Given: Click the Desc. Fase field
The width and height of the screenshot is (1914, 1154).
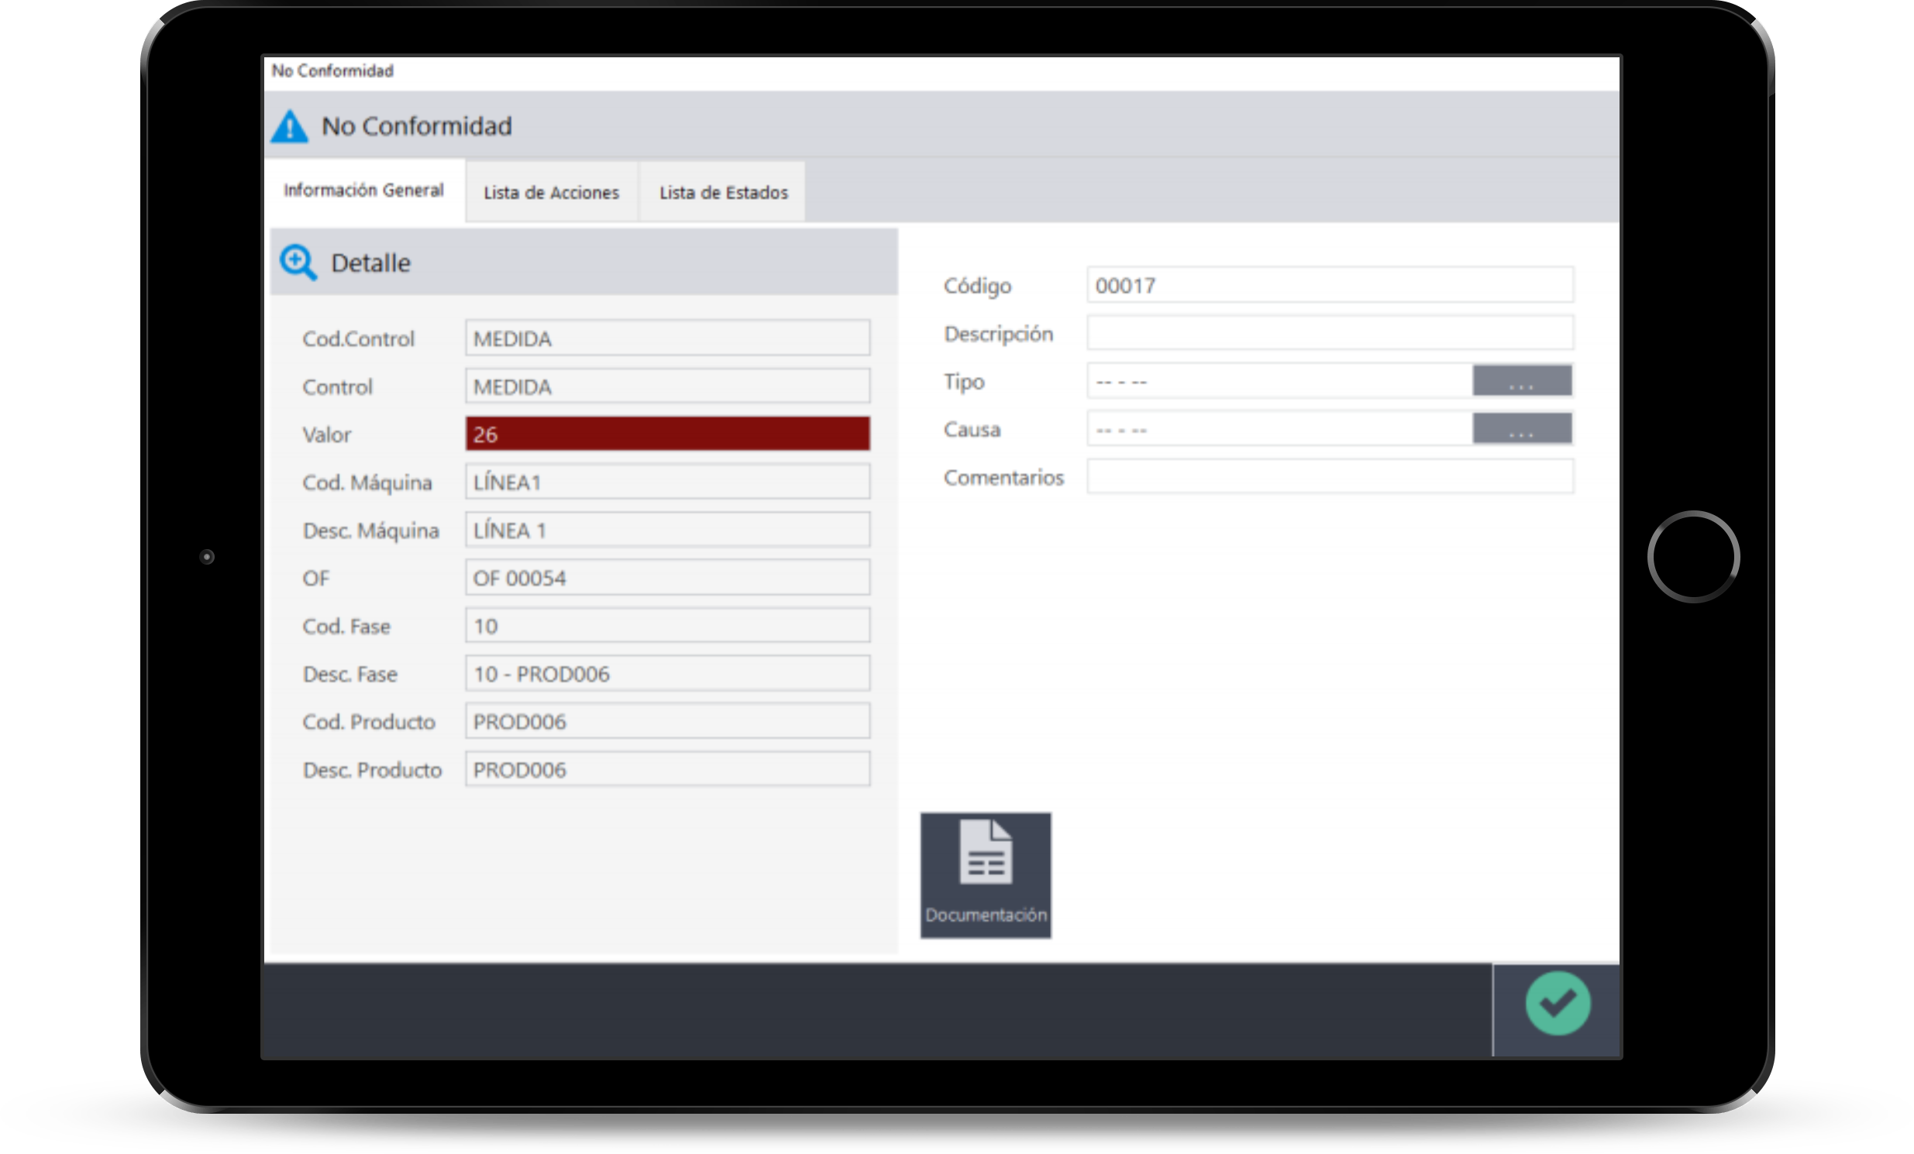Looking at the screenshot, I should pos(667,673).
